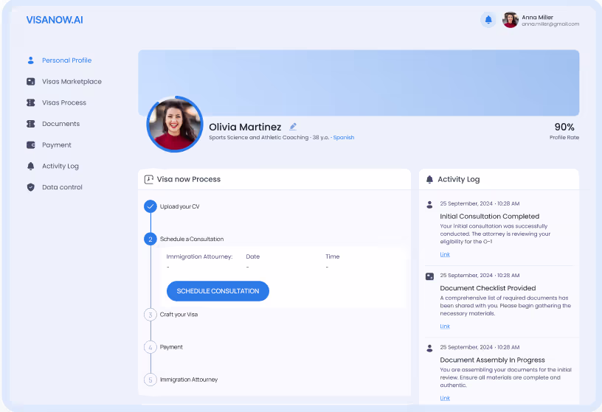Click the Personal Profile person icon
Viewport: 602px width, 412px height.
pos(31,60)
